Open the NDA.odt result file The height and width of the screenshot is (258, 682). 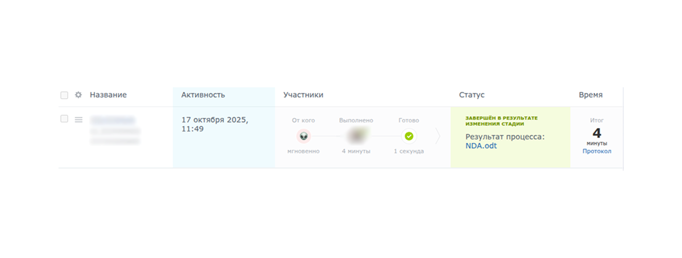480,146
